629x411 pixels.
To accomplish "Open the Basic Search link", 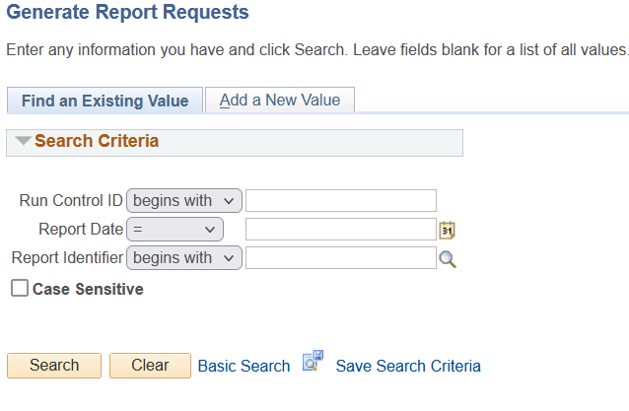I will pyautogui.click(x=244, y=366).
